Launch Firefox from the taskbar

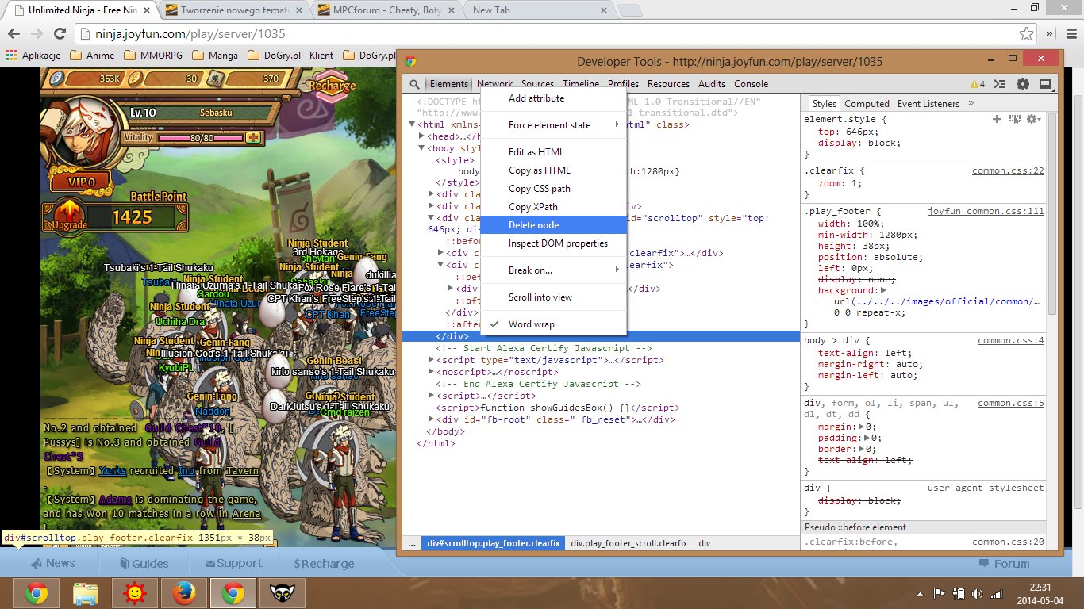(x=183, y=593)
